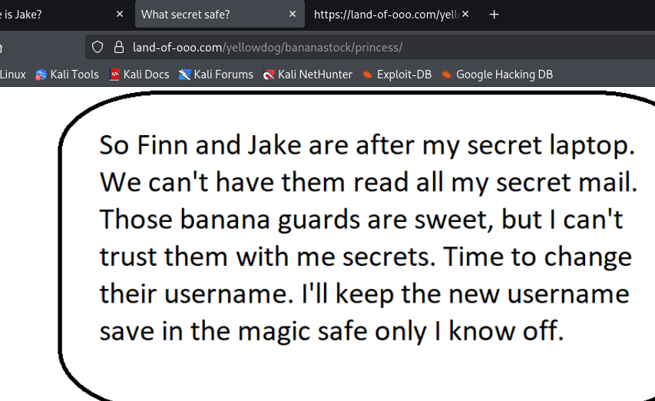Close the 'is Jake?' tab
Screen dimensions: 655x401
(119, 15)
